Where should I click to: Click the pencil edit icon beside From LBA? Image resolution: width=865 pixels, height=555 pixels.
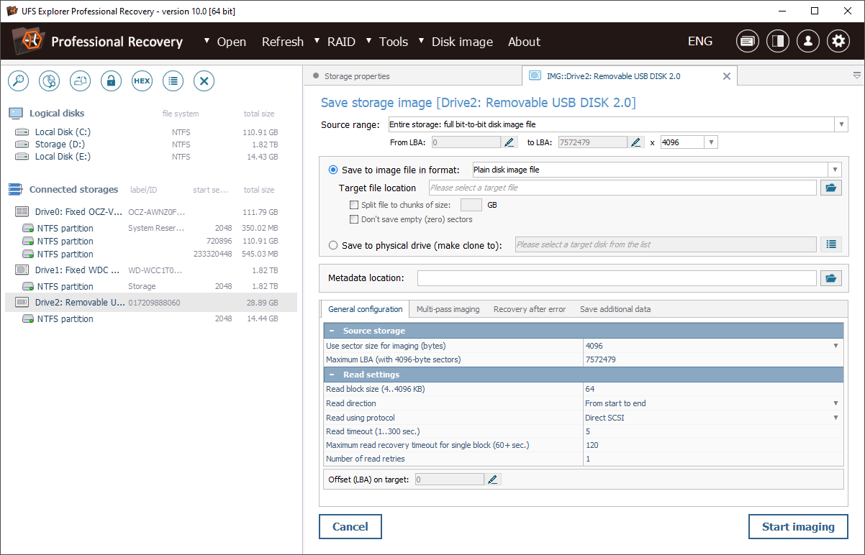(510, 142)
